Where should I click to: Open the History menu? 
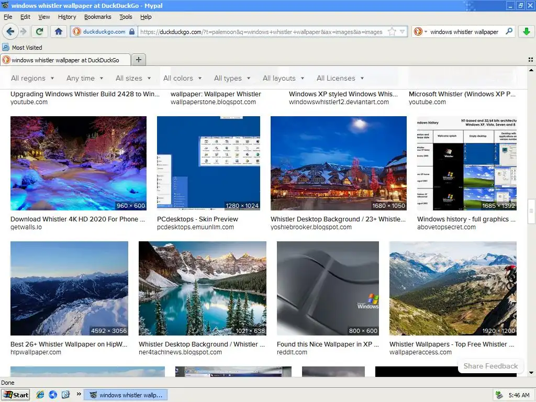pyautogui.click(x=67, y=17)
